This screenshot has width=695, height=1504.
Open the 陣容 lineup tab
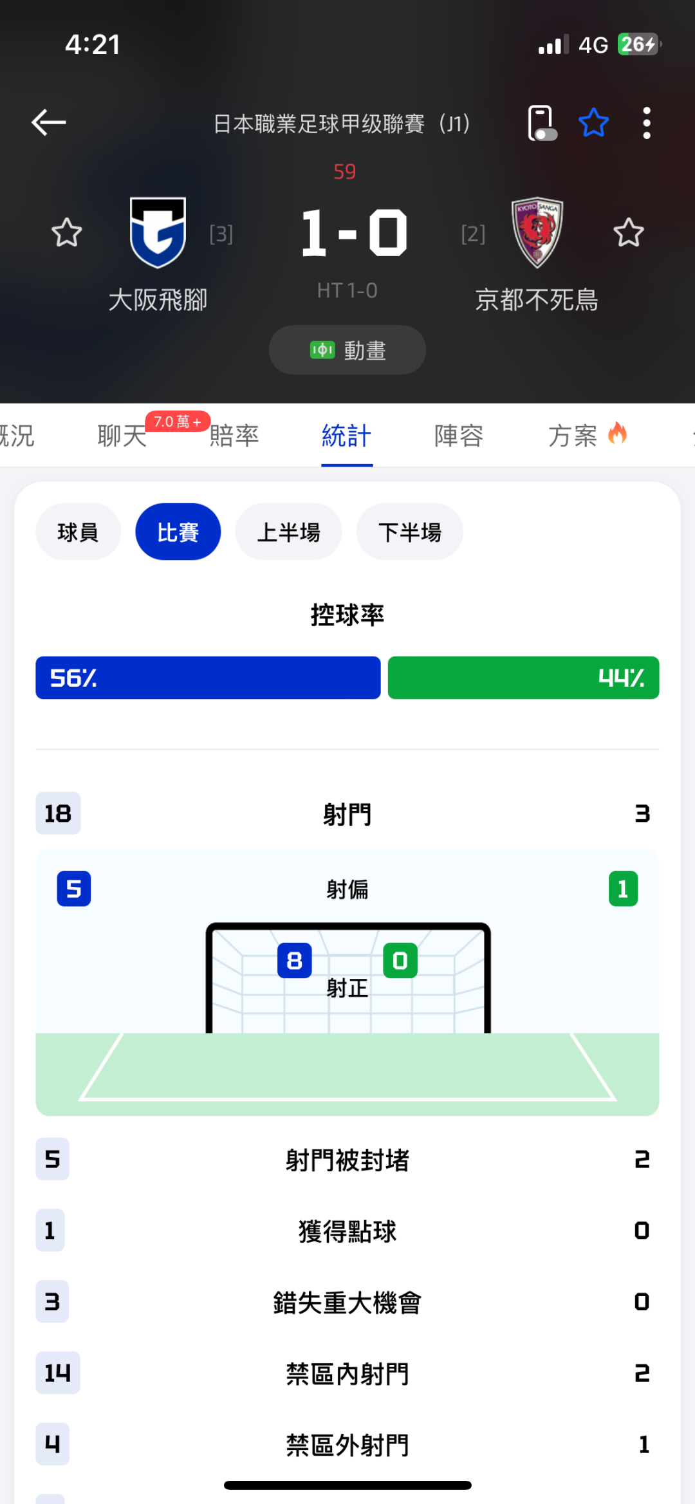pos(459,436)
